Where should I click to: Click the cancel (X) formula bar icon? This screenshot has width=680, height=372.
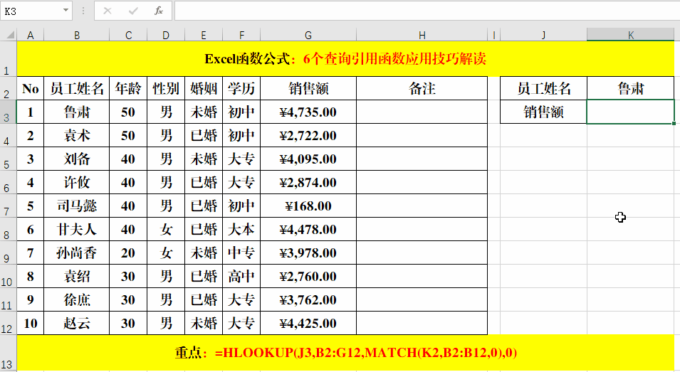(108, 11)
